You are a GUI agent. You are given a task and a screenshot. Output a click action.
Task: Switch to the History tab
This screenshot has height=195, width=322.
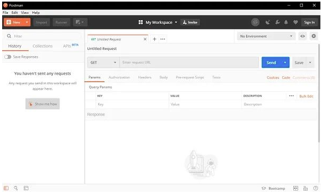tap(15, 46)
